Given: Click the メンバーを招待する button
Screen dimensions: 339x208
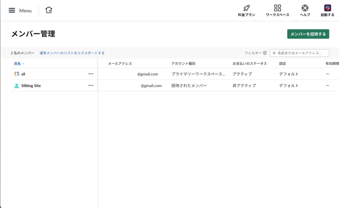Looking at the screenshot, I should (x=308, y=34).
